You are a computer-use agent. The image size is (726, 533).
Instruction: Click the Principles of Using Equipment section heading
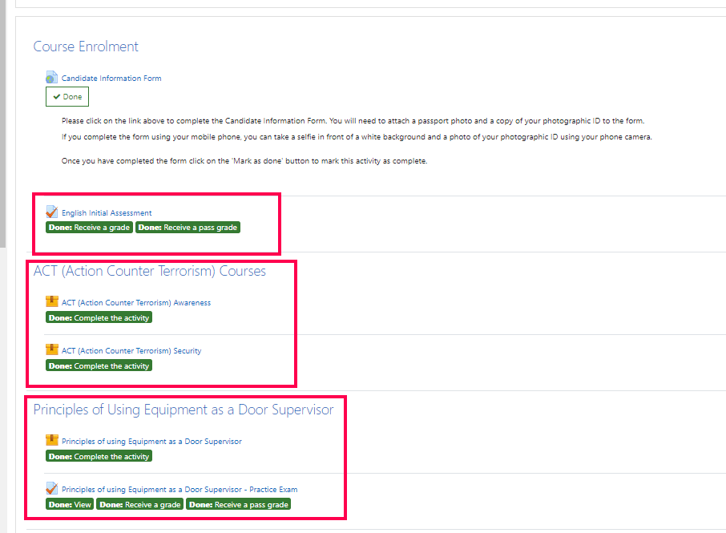[184, 410]
